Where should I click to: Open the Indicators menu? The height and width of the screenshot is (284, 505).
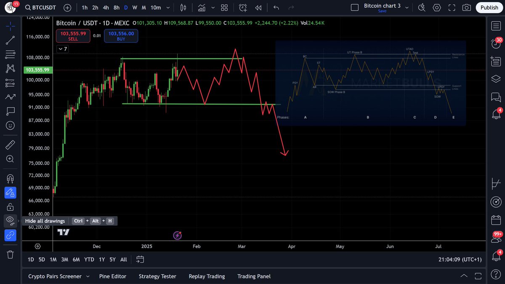coord(202,8)
